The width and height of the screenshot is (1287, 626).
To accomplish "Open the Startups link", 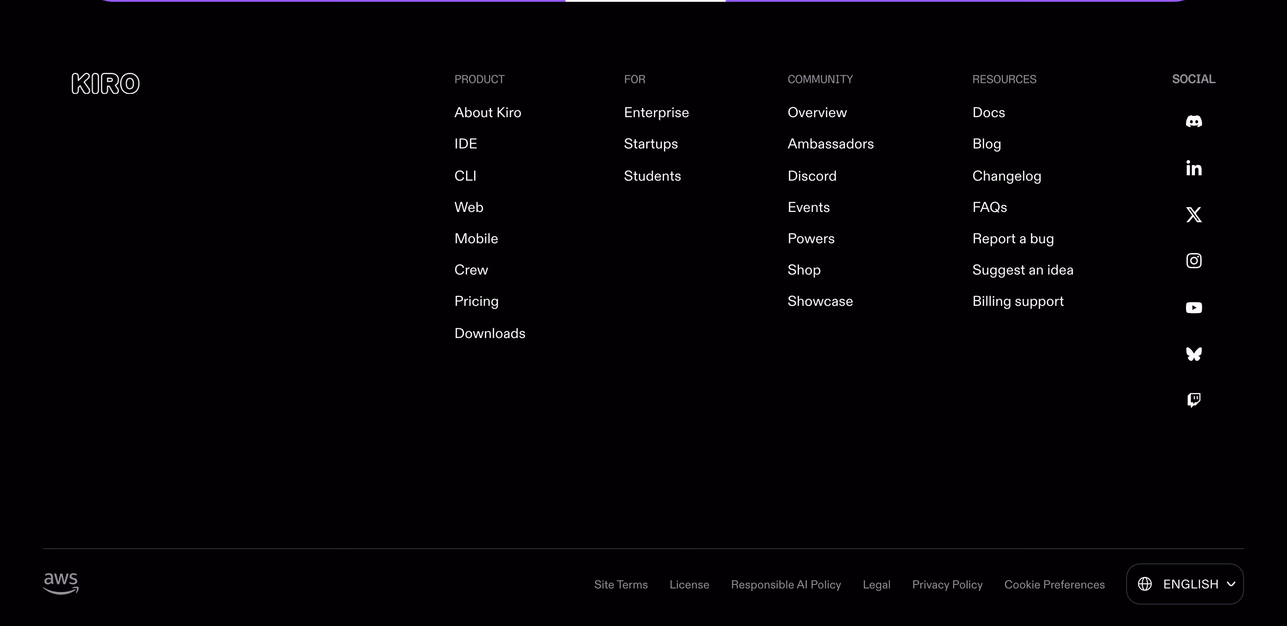I will [651, 144].
